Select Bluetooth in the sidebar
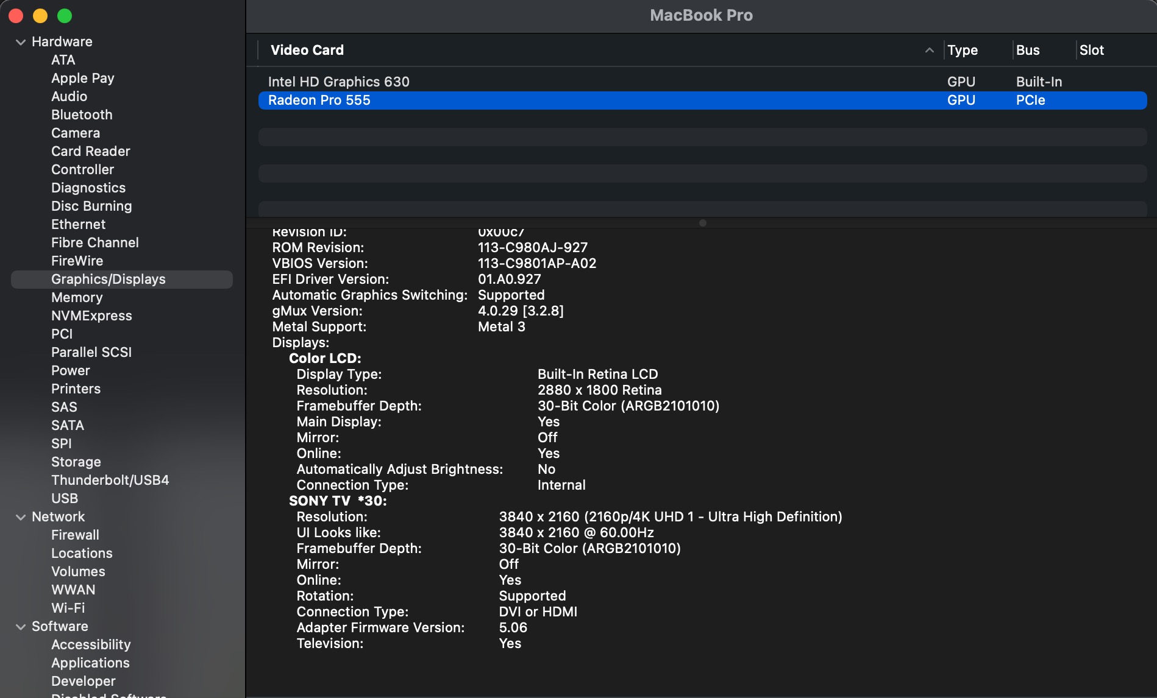The image size is (1157, 698). (82, 115)
